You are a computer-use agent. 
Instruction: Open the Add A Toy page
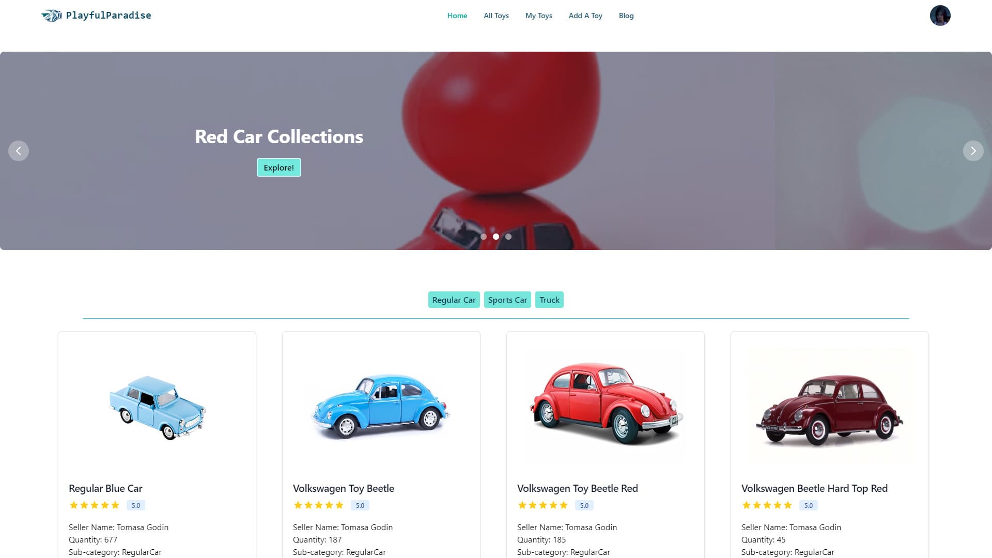(x=585, y=16)
